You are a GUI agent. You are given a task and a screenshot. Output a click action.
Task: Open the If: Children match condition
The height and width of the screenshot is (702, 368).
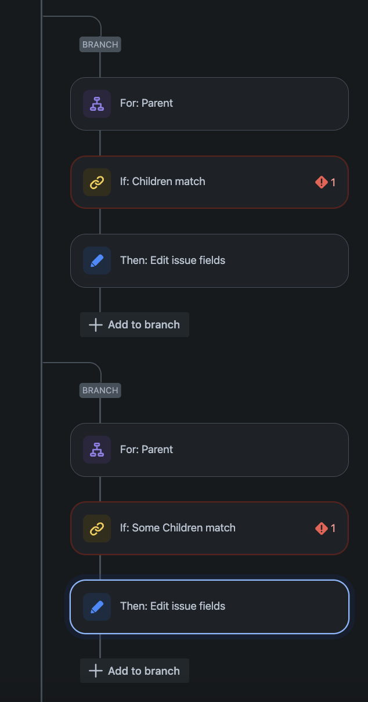[x=209, y=182]
